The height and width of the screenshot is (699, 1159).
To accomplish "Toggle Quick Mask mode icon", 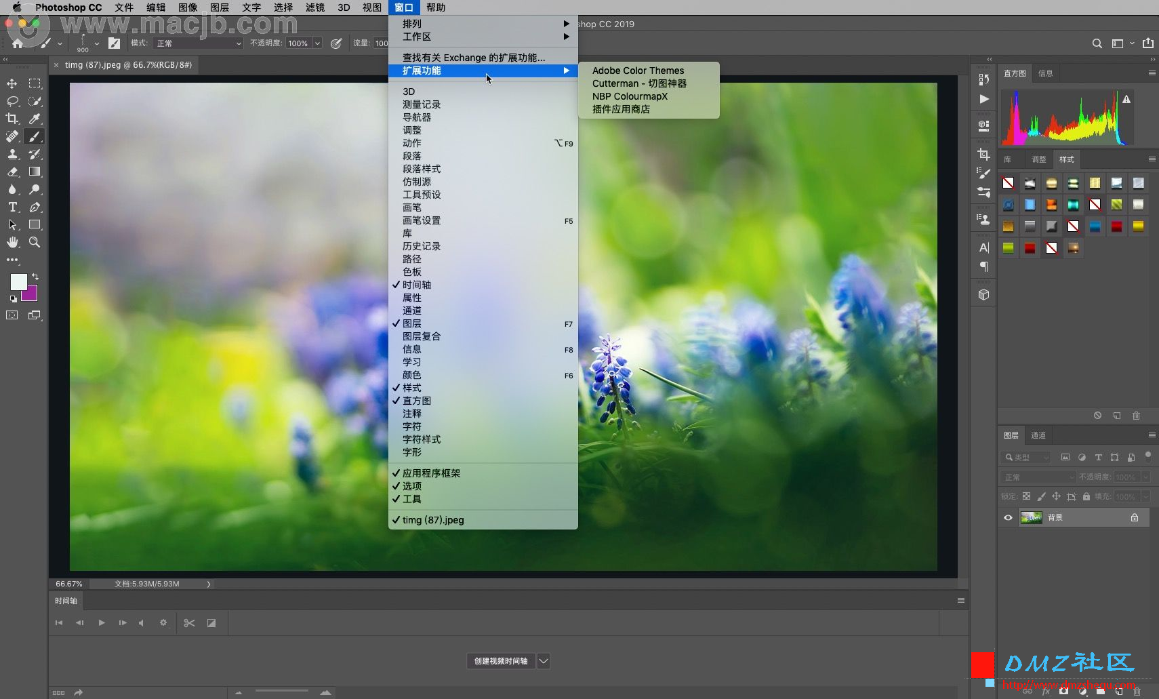I will [12, 315].
